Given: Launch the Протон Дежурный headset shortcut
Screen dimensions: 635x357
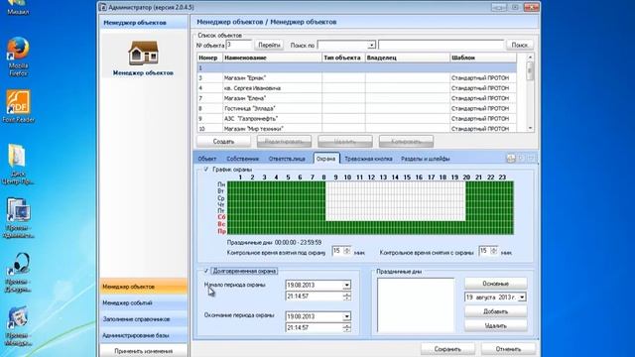Looking at the screenshot, I should pos(18,272).
